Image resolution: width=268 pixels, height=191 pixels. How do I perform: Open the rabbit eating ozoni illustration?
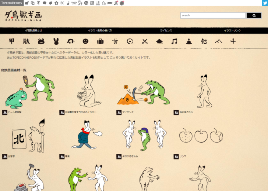89,91
